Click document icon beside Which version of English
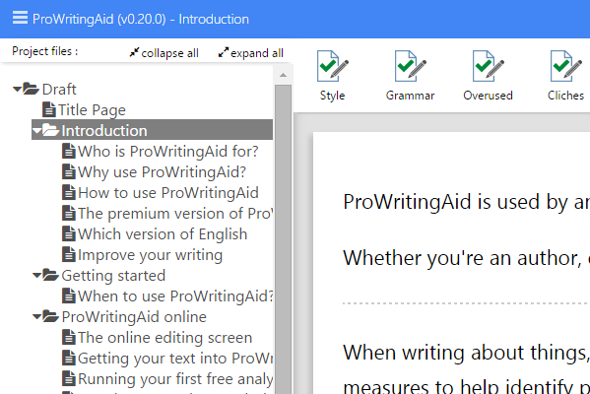The image size is (590, 394). 69,234
